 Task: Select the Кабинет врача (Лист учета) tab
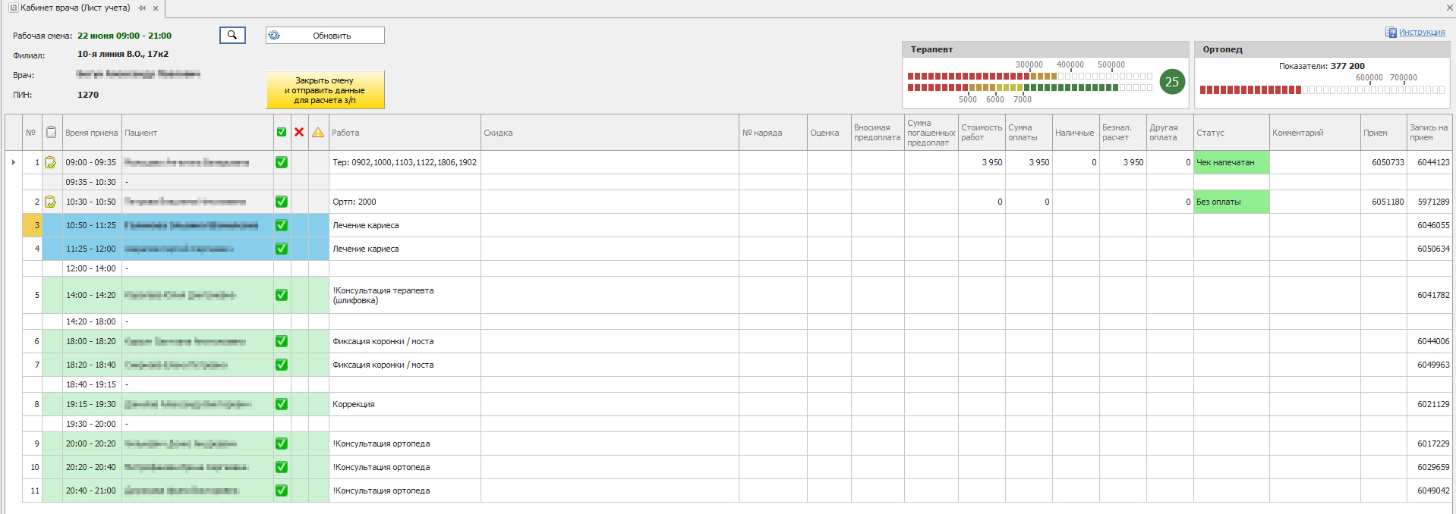click(x=75, y=8)
